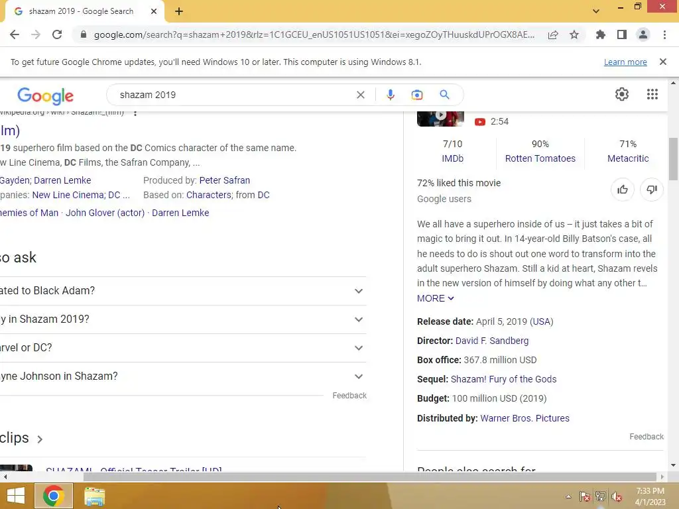Click Feedback under the knowledge panel
The width and height of the screenshot is (679, 509).
(646, 437)
